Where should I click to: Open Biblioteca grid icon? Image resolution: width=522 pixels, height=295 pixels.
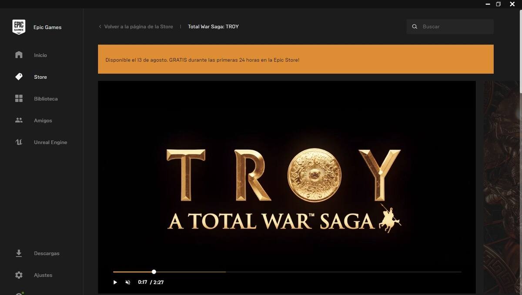coord(19,98)
